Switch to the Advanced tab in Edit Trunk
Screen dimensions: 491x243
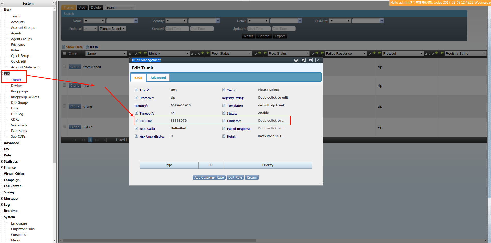pos(158,78)
